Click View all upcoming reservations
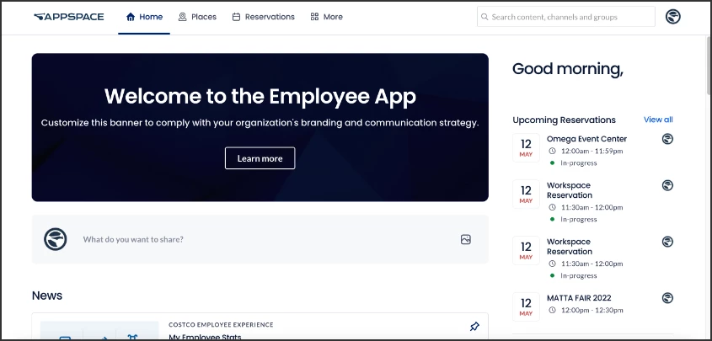The width and height of the screenshot is (712, 341). (x=658, y=120)
